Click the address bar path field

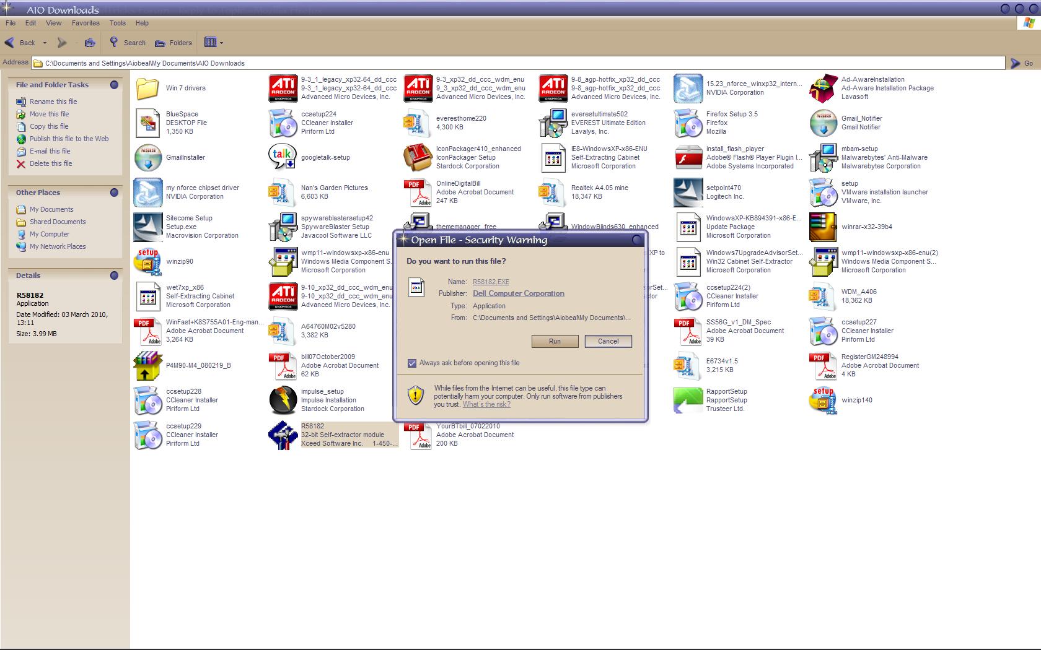[x=518, y=63]
